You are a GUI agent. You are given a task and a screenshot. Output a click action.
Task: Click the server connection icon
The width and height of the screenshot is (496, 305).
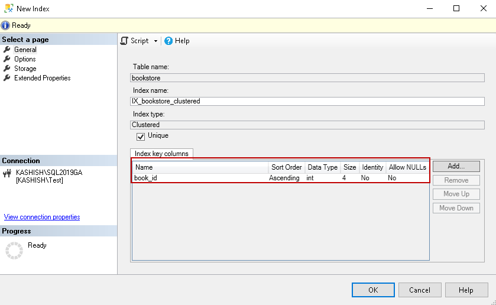click(8, 173)
